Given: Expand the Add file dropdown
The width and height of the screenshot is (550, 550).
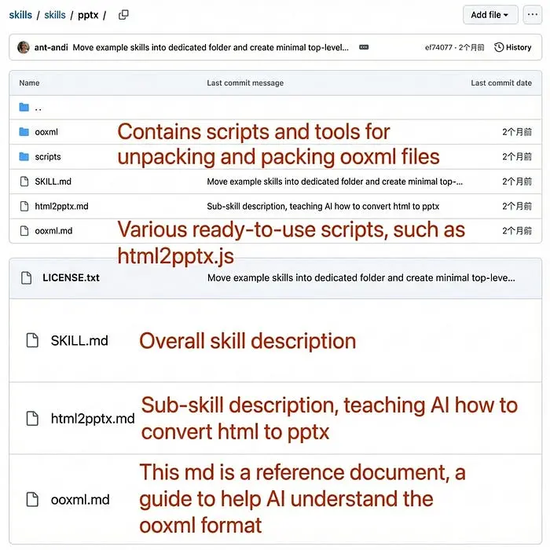Looking at the screenshot, I should [490, 15].
